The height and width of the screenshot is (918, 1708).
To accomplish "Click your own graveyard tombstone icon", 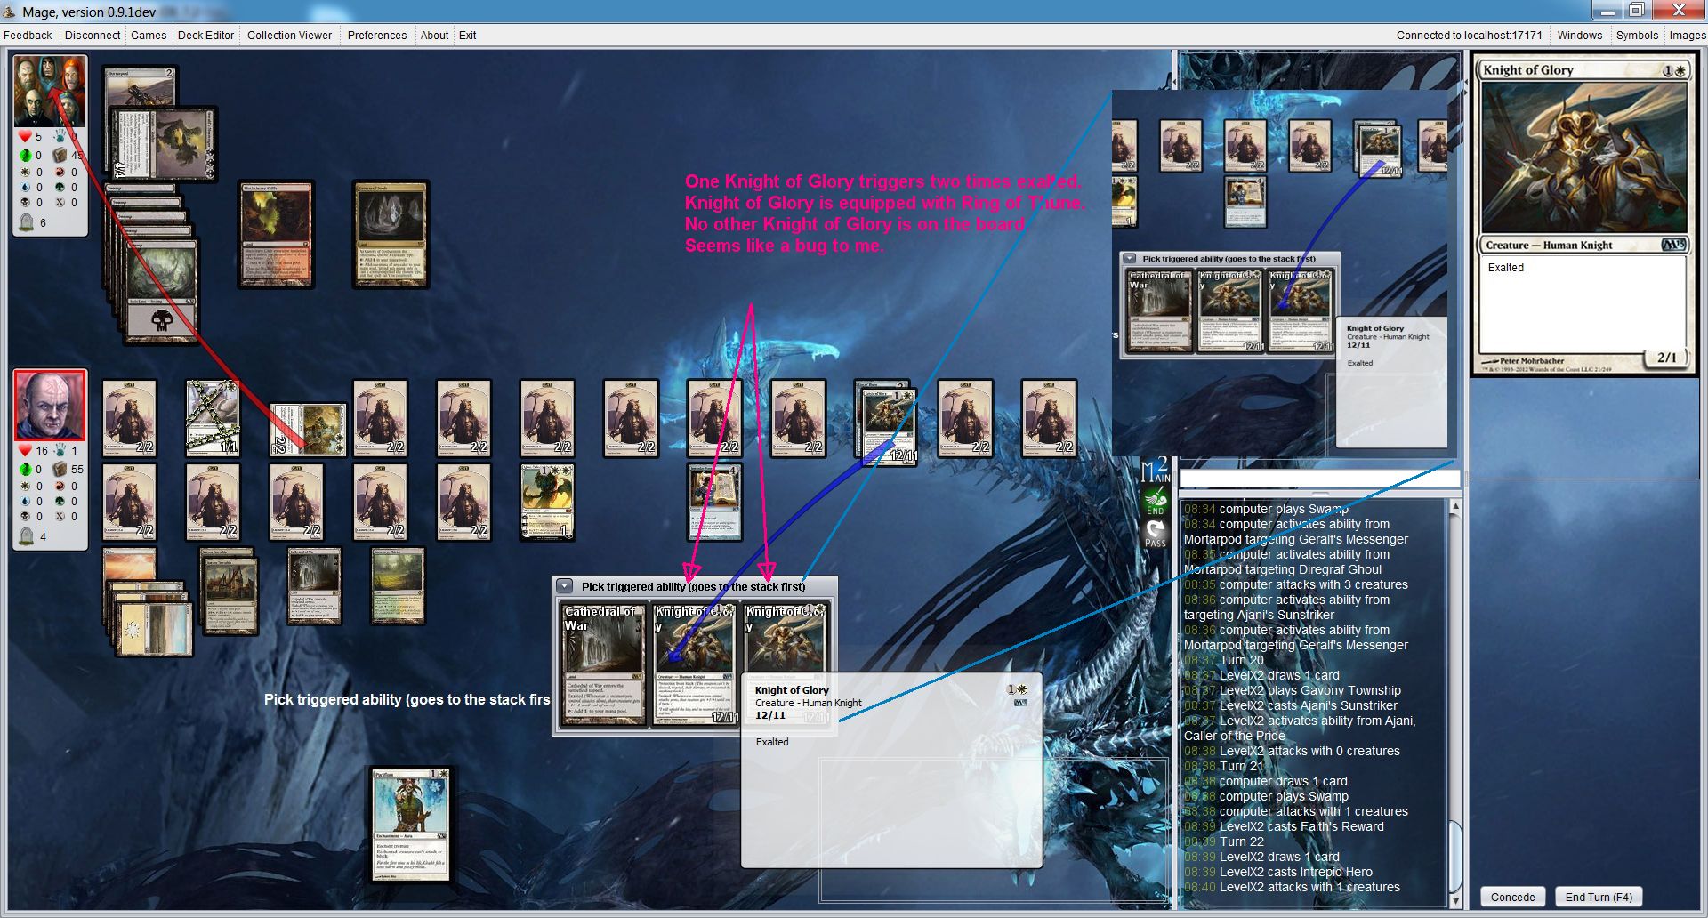I will 26,536.
